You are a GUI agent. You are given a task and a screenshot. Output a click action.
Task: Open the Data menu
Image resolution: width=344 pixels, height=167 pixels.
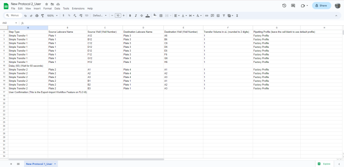coord(57,9)
